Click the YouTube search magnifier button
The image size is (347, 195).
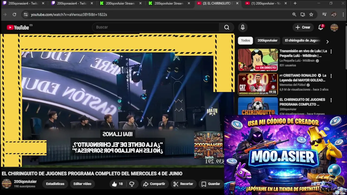pos(227,27)
